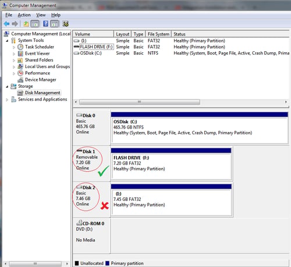The height and width of the screenshot is (267, 291).
Task: Click the blue Help question mark icon
Action: pyautogui.click(x=45, y=24)
